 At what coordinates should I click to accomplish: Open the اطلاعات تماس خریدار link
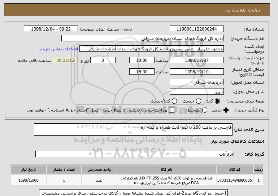(58, 49)
